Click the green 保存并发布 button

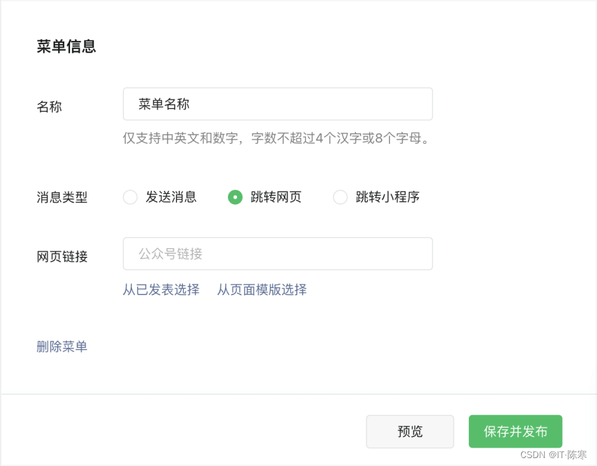515,432
